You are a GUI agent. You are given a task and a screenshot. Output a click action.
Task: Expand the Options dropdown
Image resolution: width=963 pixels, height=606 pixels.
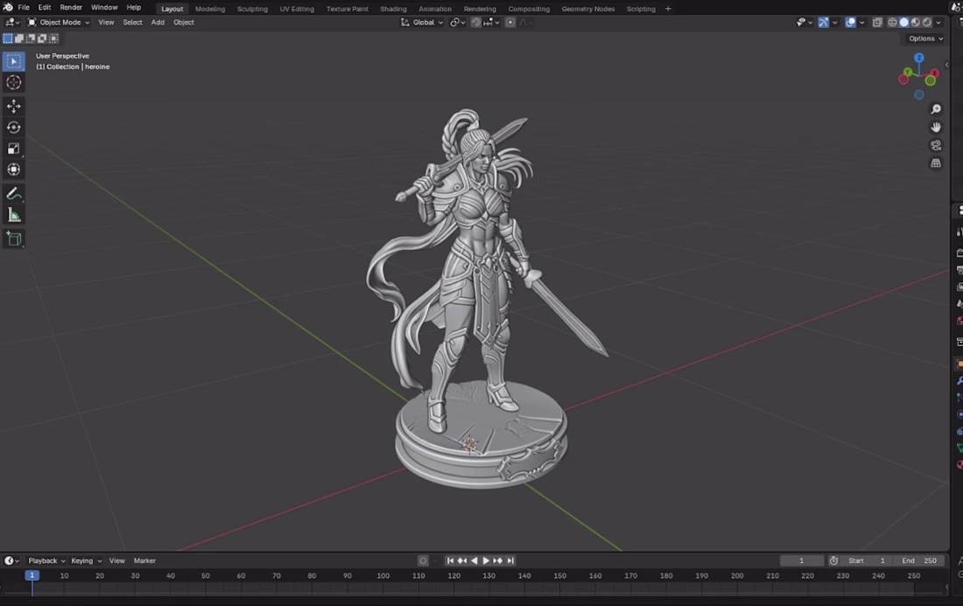[x=925, y=38]
